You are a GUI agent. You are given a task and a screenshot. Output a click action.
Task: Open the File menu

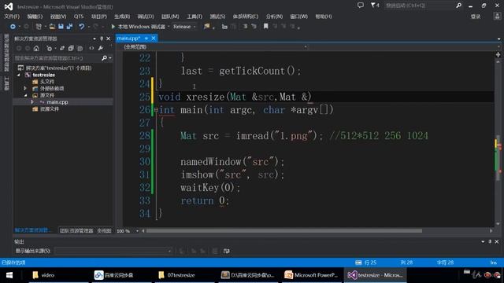pos(12,17)
